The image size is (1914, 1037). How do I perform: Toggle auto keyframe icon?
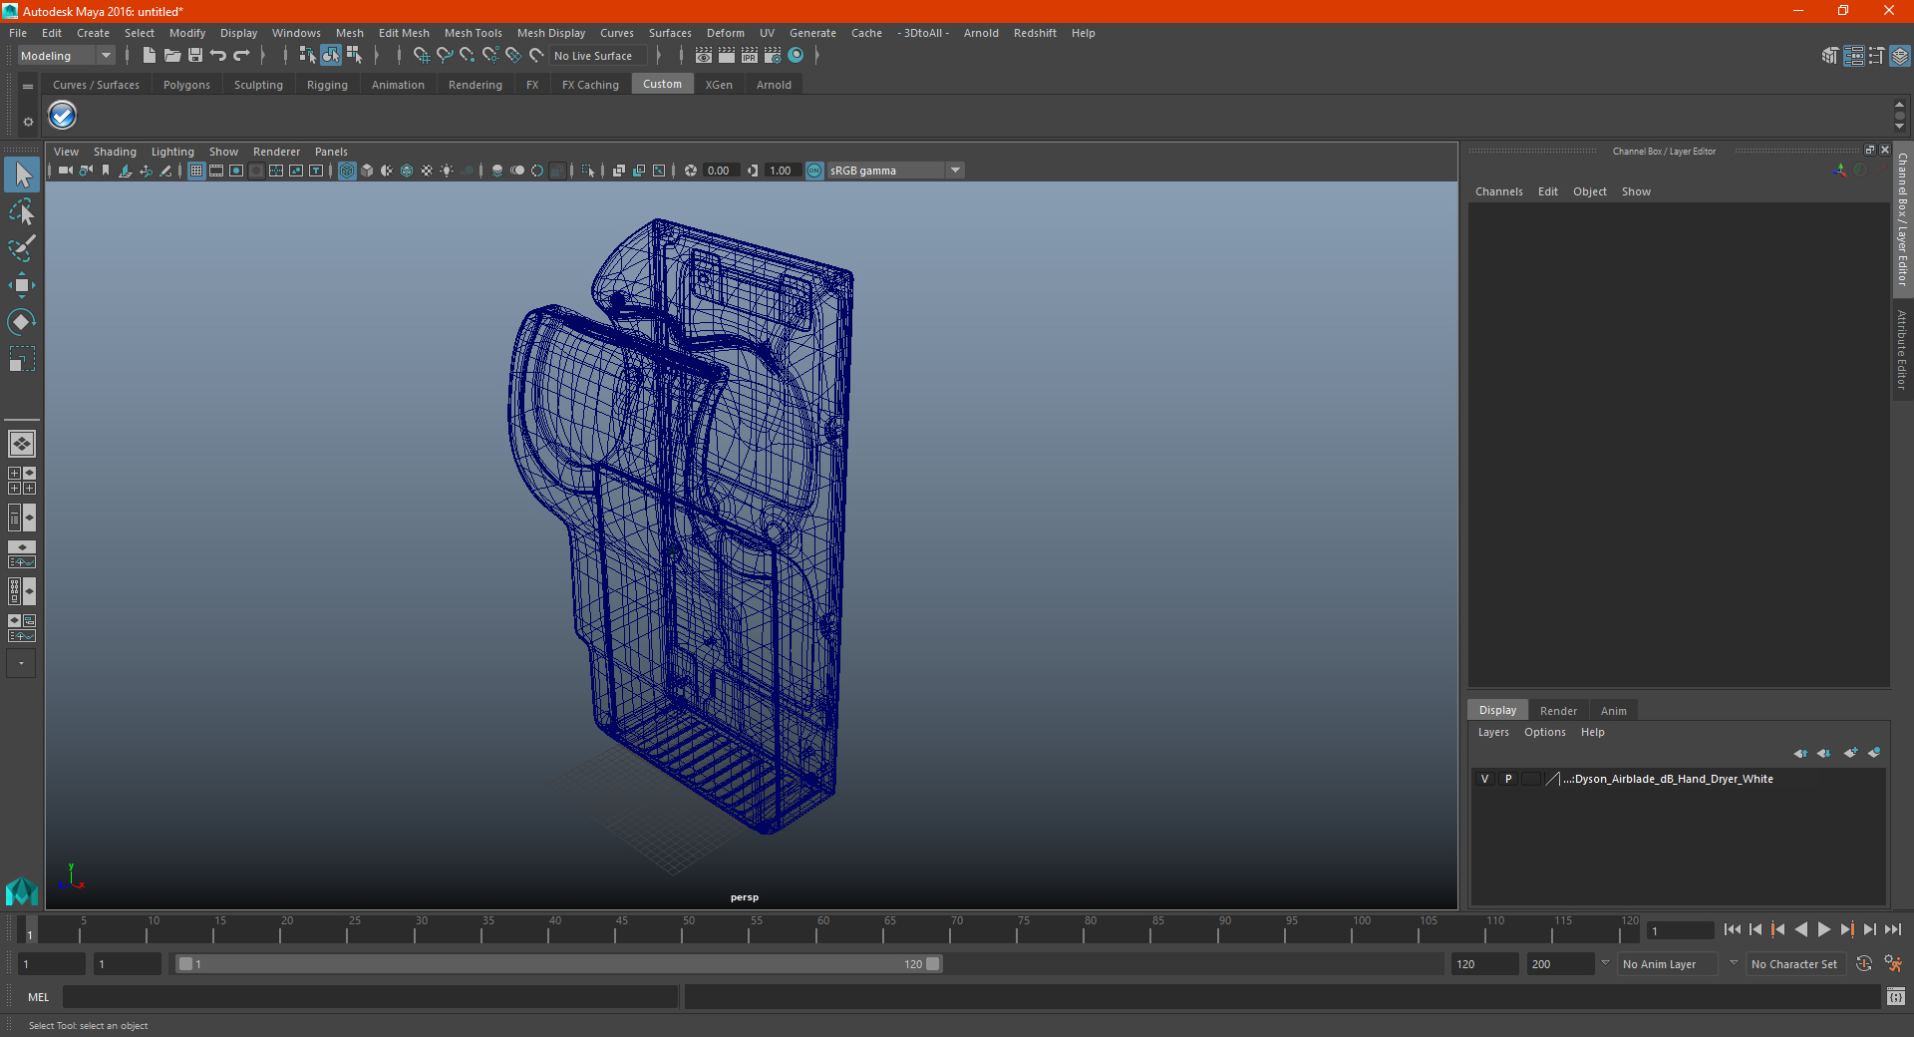[1864, 964]
